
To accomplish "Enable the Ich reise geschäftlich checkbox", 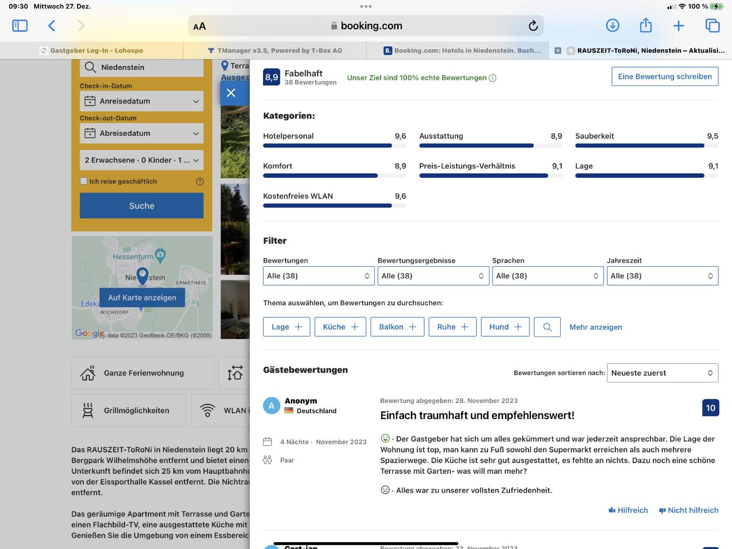I will [83, 181].
